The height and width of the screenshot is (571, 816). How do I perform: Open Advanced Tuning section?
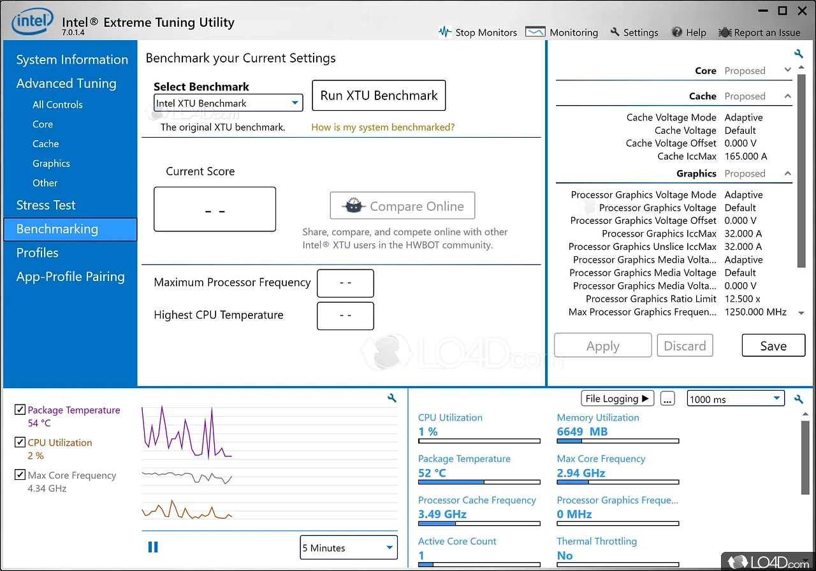click(66, 83)
